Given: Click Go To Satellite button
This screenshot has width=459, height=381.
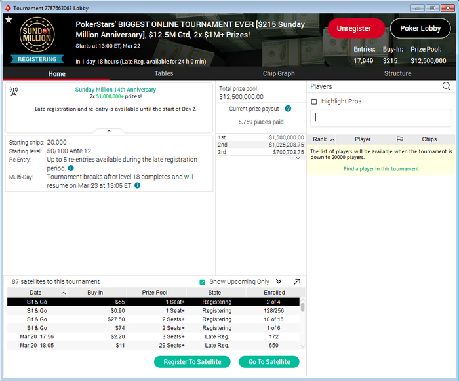Looking at the screenshot, I should [269, 362].
